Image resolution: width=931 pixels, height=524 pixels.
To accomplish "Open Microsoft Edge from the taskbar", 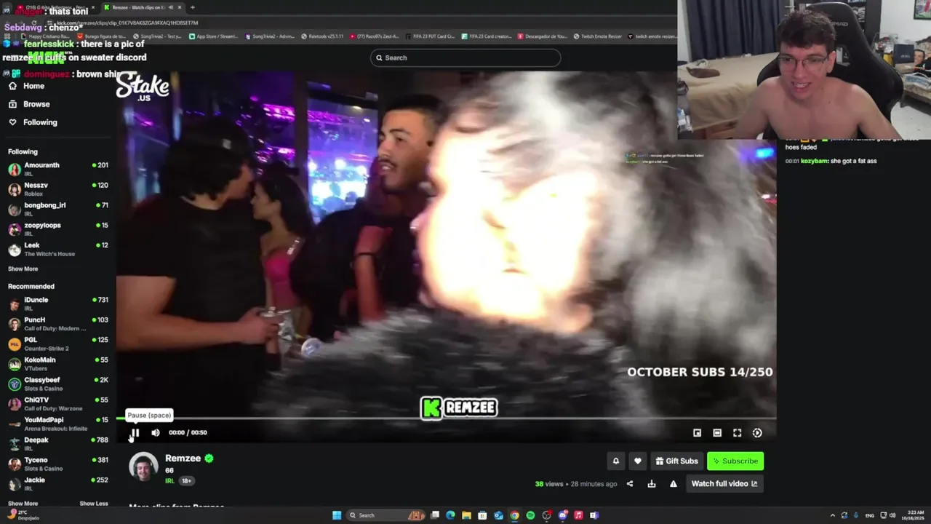I will pos(450,515).
